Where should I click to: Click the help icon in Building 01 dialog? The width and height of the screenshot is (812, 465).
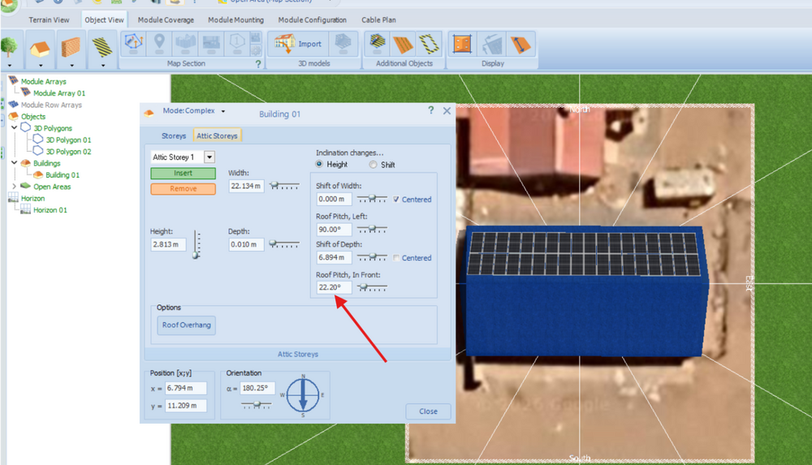pyautogui.click(x=431, y=110)
